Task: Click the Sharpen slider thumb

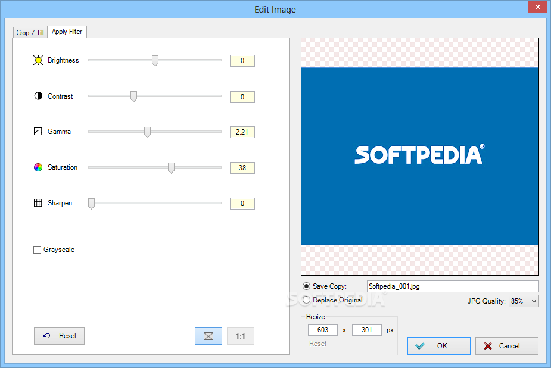Action: point(91,203)
